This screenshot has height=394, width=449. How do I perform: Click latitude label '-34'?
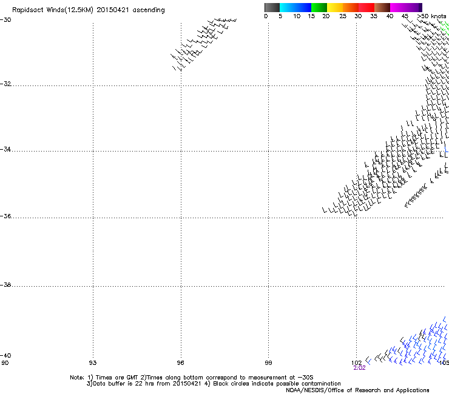[x=5, y=149]
